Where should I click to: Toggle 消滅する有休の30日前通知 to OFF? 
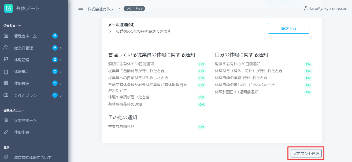201,64
